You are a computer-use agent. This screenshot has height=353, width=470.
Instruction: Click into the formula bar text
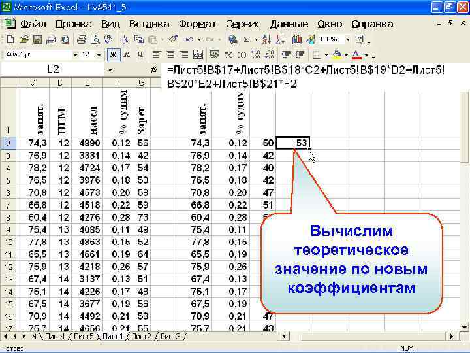pos(305,77)
